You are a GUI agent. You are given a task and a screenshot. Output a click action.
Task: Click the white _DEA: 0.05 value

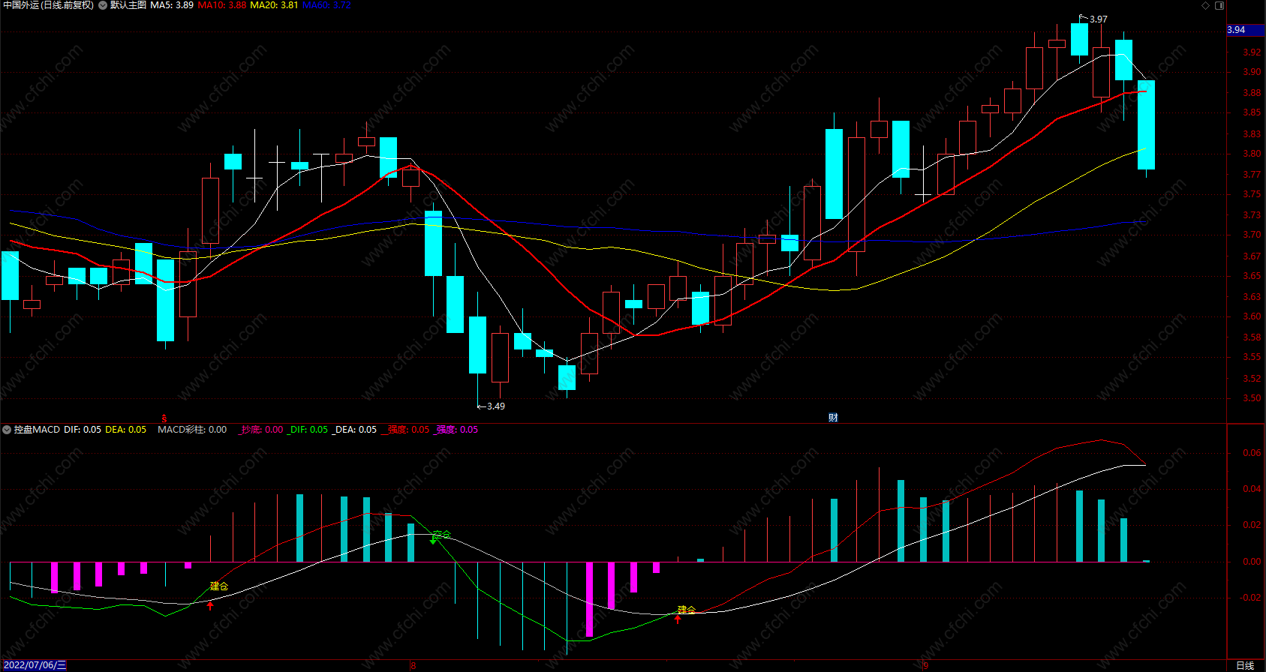354,430
